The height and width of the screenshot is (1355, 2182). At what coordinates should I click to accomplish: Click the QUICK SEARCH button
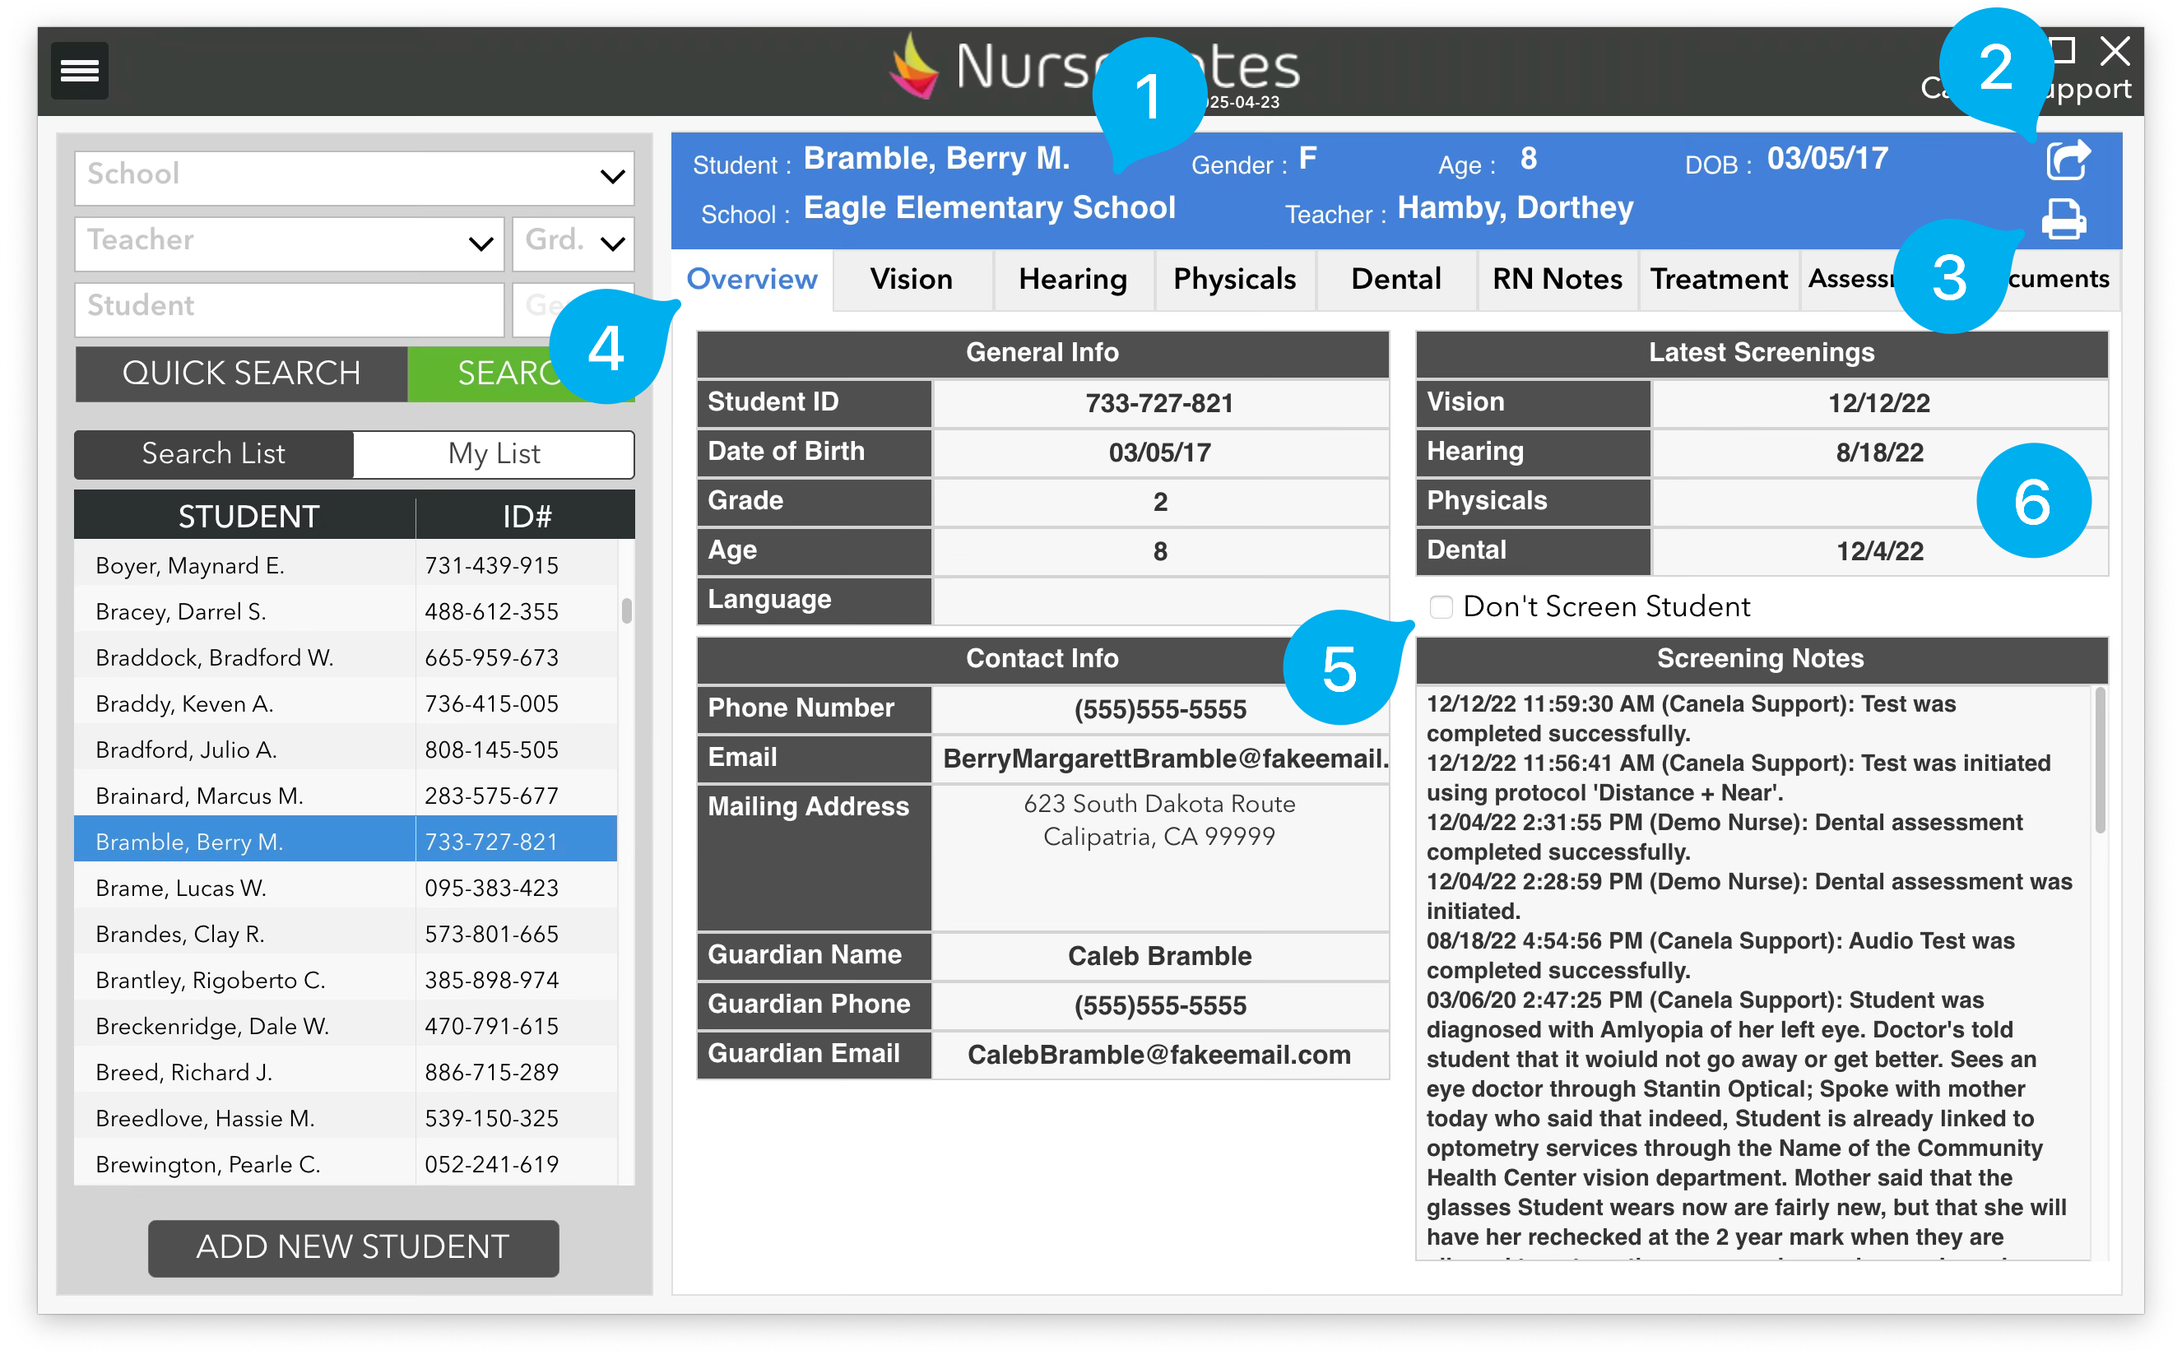coord(241,373)
